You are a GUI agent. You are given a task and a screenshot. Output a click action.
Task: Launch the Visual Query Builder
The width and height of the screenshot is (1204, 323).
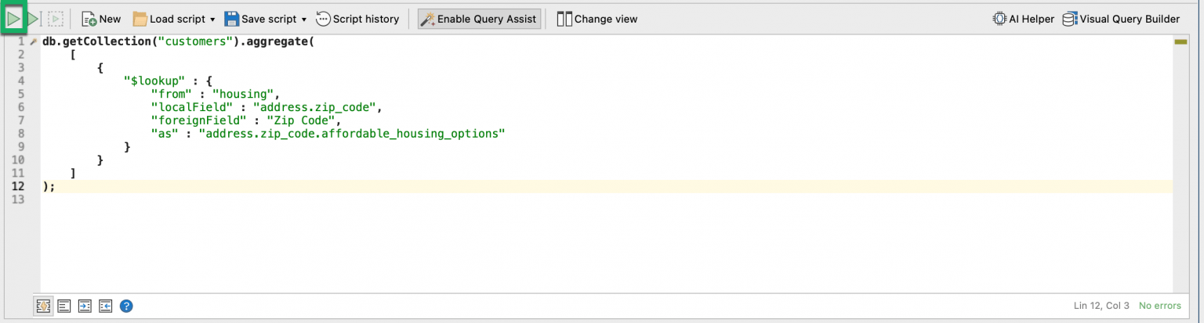[x=1121, y=19]
